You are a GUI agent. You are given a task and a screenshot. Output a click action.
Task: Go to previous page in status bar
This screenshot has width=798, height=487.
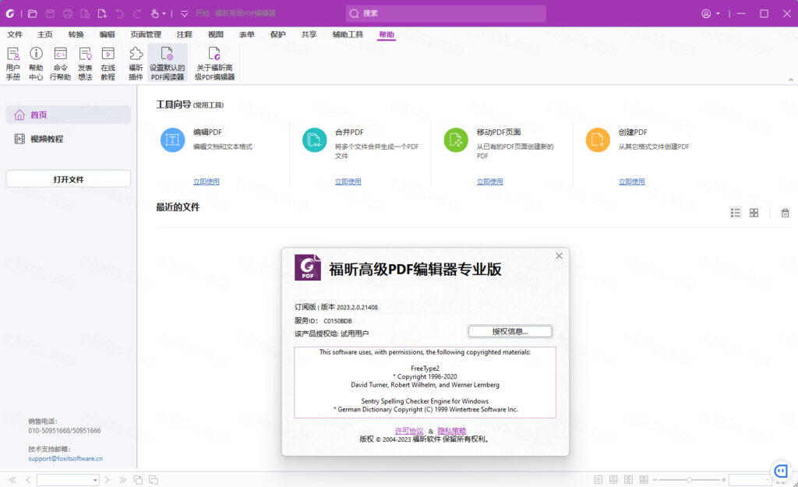click(28, 479)
